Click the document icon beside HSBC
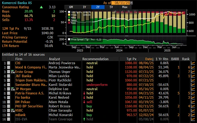 click(x=12, y=110)
